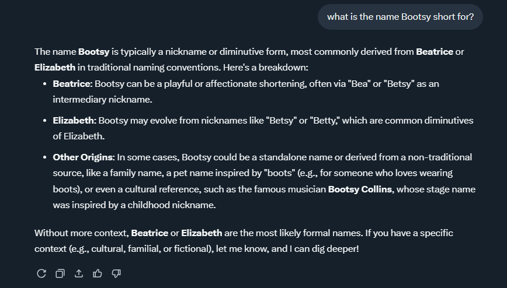The width and height of the screenshot is (507, 288).
Task: Click the share upload icon
Action: (78, 273)
